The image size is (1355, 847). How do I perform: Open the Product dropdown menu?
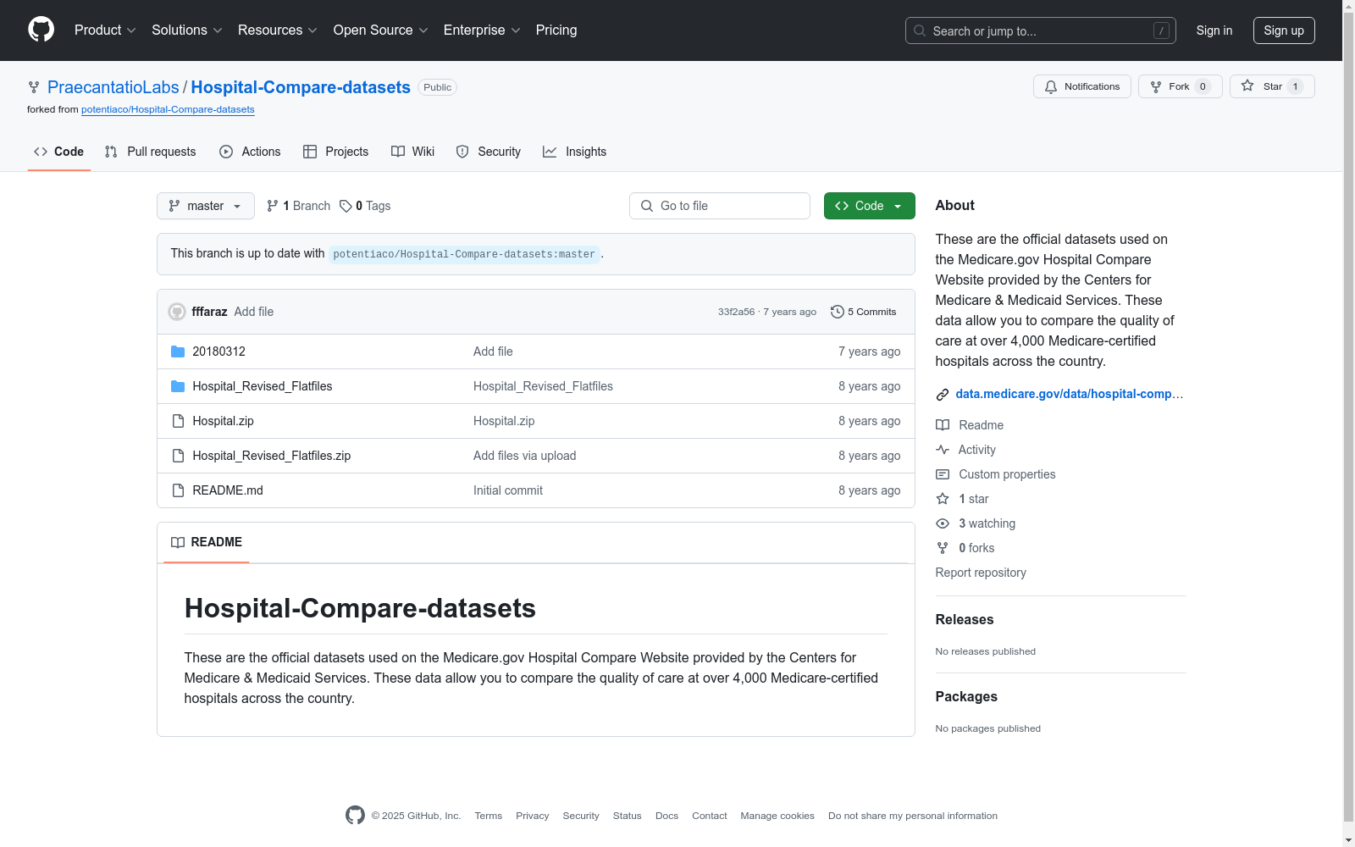[x=105, y=30]
